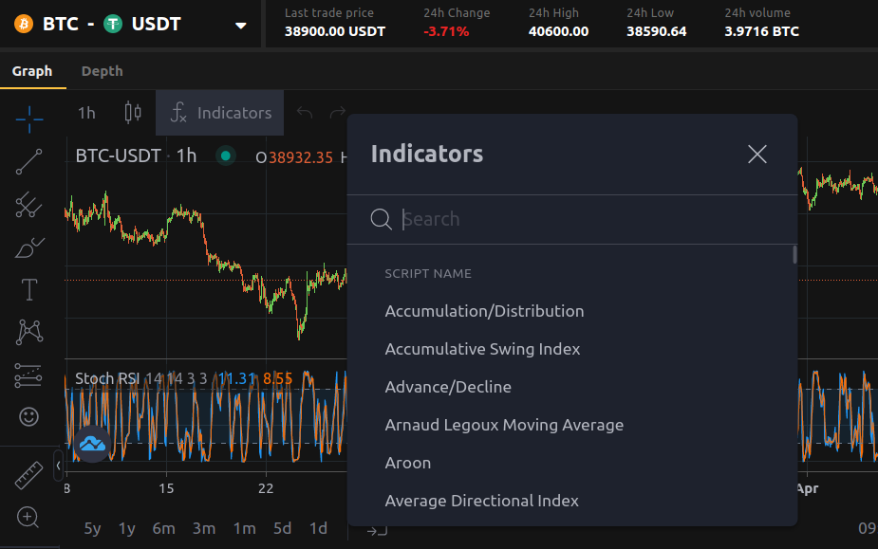
Task: Select the brush drawing tool
Action: pyautogui.click(x=28, y=246)
